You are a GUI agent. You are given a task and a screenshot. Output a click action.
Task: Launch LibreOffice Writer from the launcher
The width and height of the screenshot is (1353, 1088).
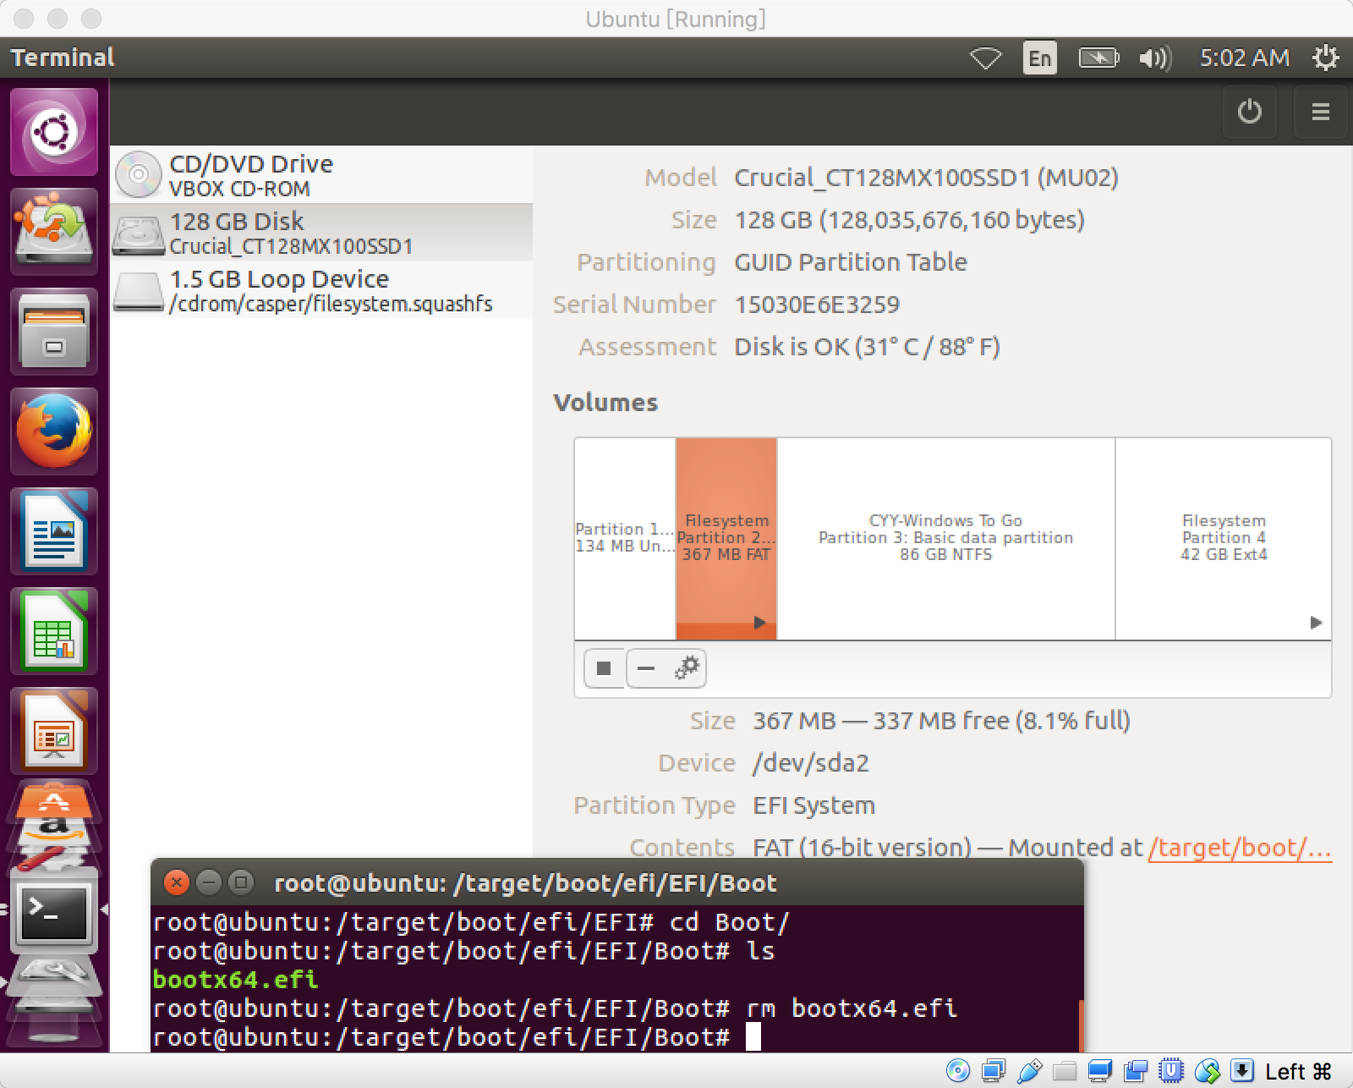[x=54, y=531]
